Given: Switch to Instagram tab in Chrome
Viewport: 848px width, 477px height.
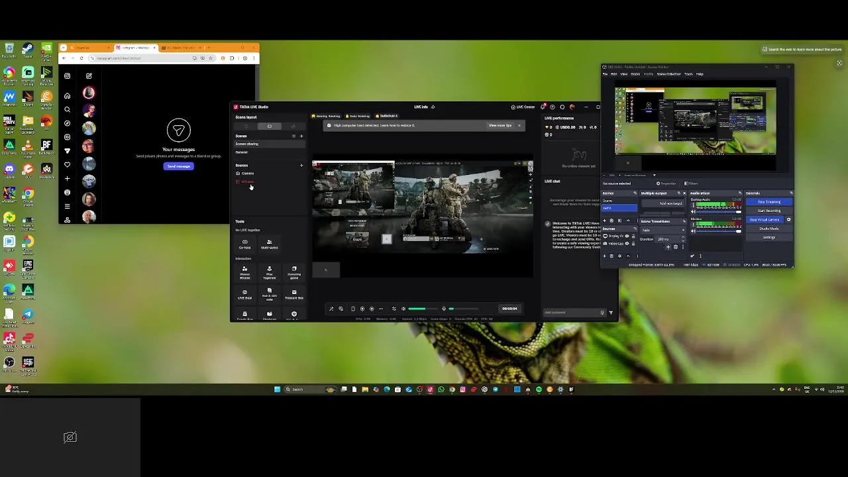Looking at the screenshot, I should click(x=136, y=48).
